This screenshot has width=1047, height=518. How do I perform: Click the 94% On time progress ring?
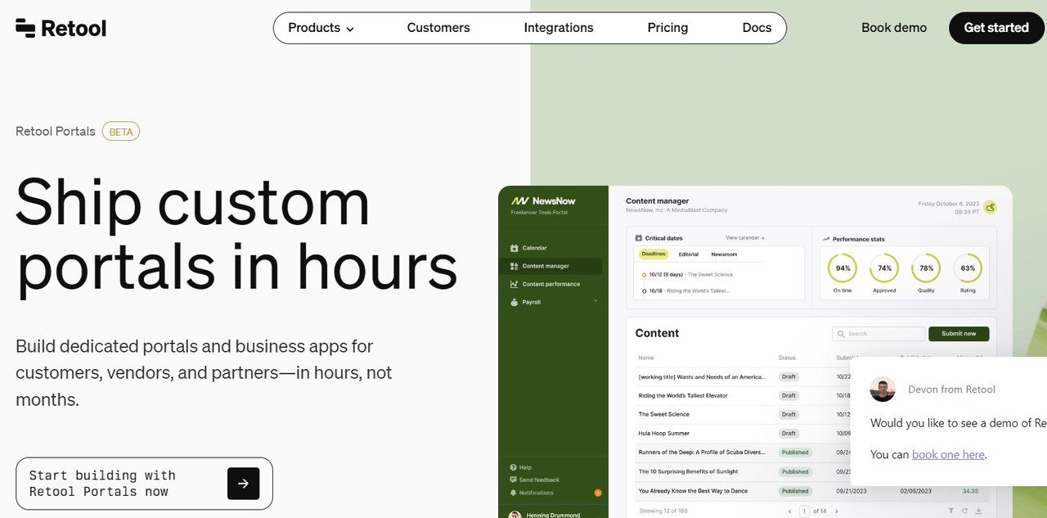coord(843,268)
